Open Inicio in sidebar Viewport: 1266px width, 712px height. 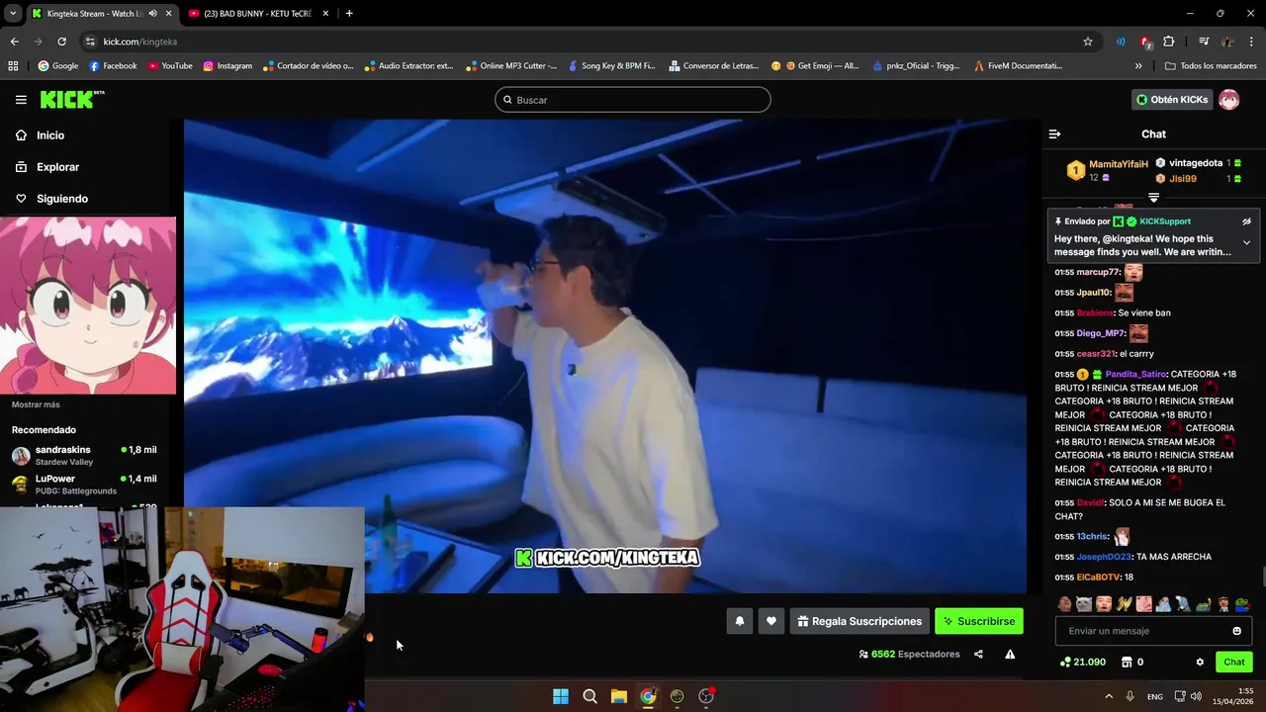[x=50, y=135]
